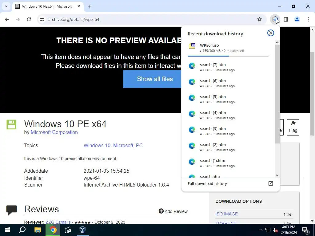This screenshot has height=236, width=315.
Task: Open the Chrome three-dot menu
Action: [308, 19]
